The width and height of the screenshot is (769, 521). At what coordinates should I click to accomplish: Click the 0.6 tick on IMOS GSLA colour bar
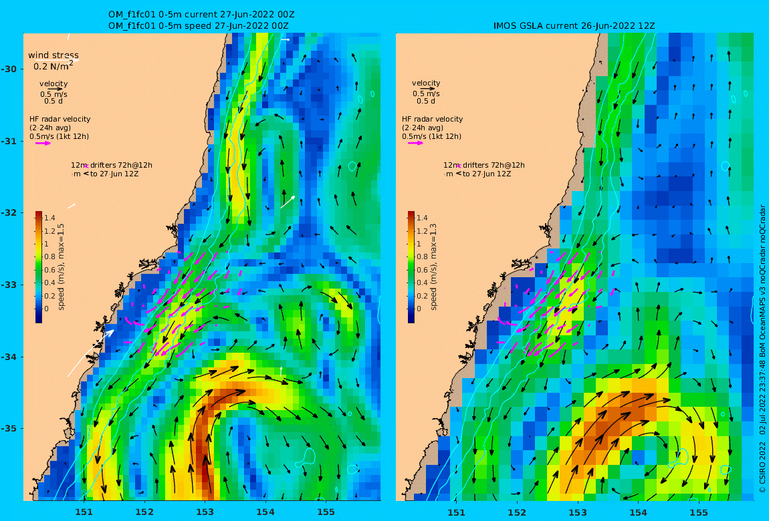[x=422, y=270]
